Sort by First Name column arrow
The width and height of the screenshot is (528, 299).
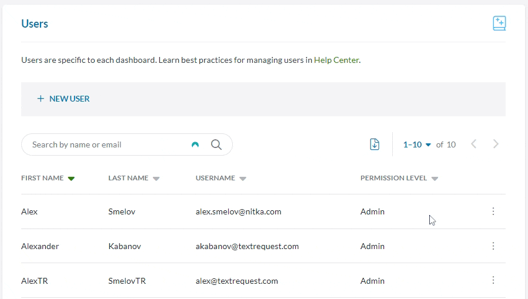pyautogui.click(x=71, y=179)
